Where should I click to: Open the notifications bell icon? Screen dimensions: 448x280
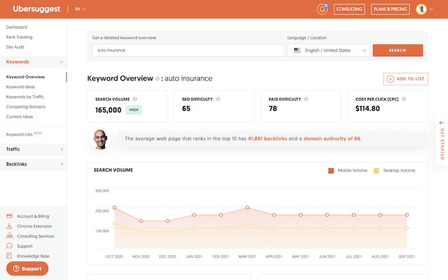click(x=322, y=9)
